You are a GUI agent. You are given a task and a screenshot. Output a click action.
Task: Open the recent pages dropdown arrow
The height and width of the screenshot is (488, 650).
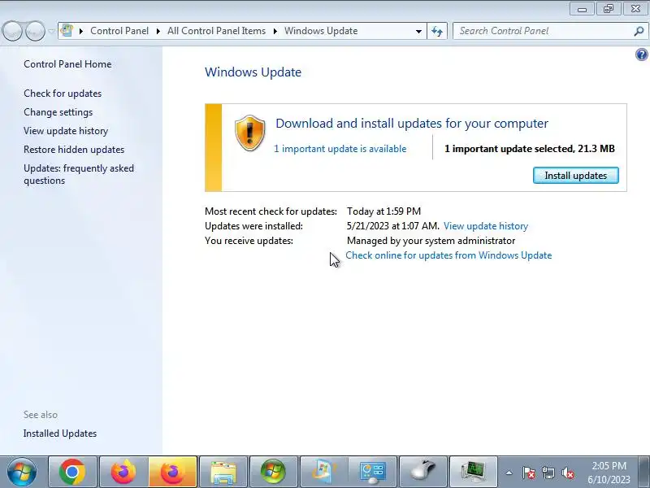[51, 31]
